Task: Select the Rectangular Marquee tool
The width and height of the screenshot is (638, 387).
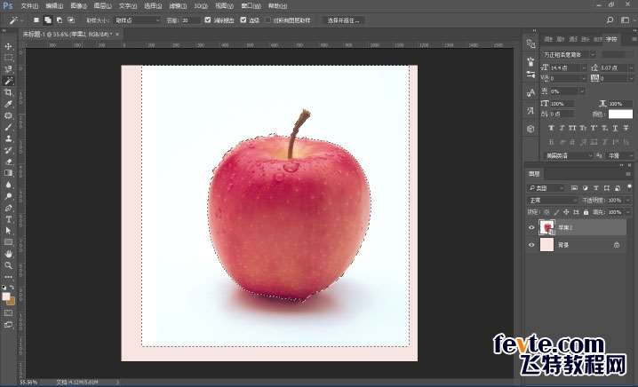Action: 8,58
